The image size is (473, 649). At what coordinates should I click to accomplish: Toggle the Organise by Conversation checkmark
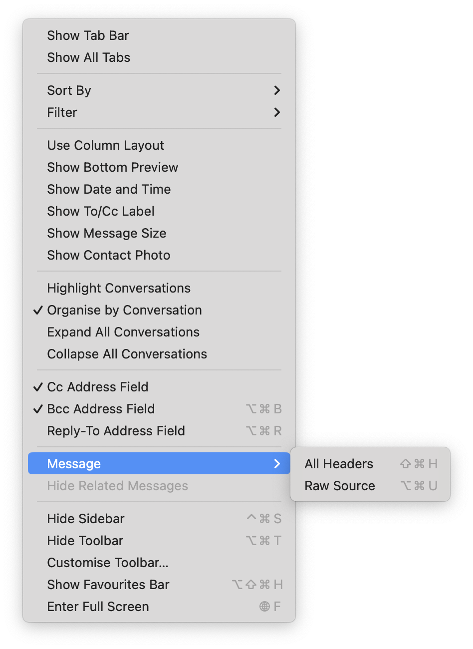(124, 310)
